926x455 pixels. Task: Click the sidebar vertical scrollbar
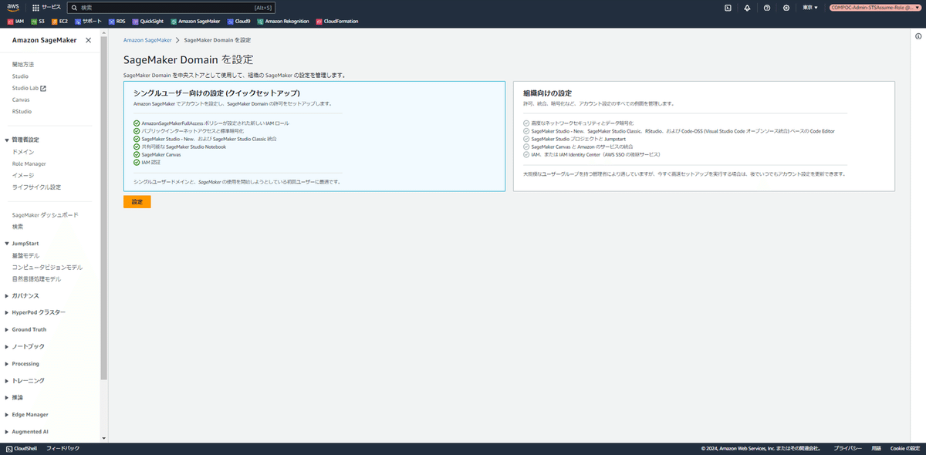(x=104, y=208)
